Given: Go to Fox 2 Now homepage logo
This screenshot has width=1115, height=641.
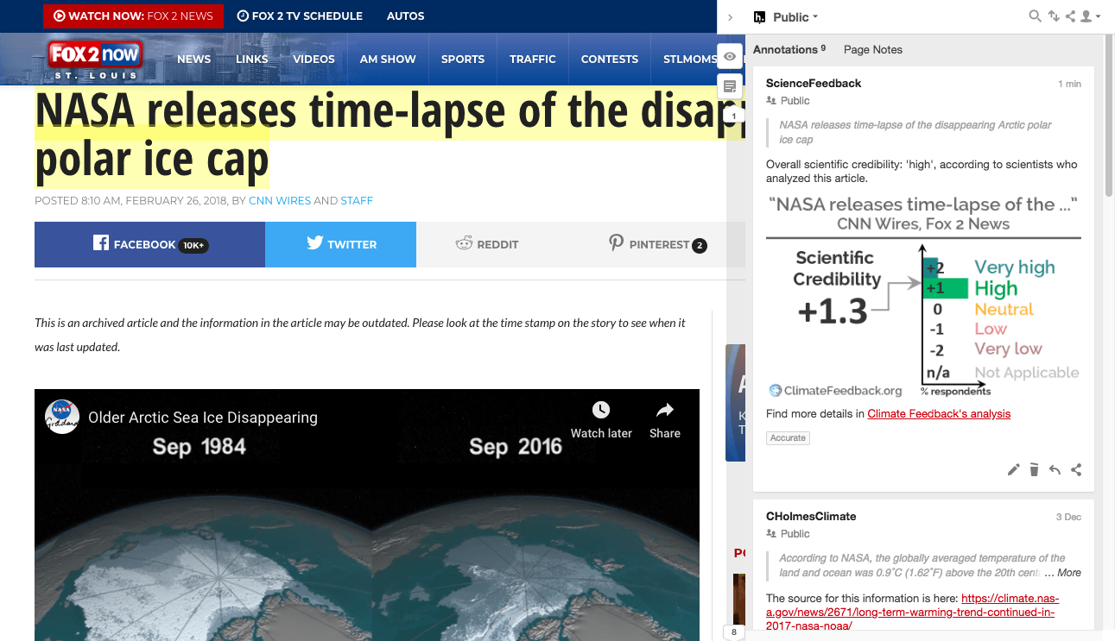Looking at the screenshot, I should click(95, 59).
